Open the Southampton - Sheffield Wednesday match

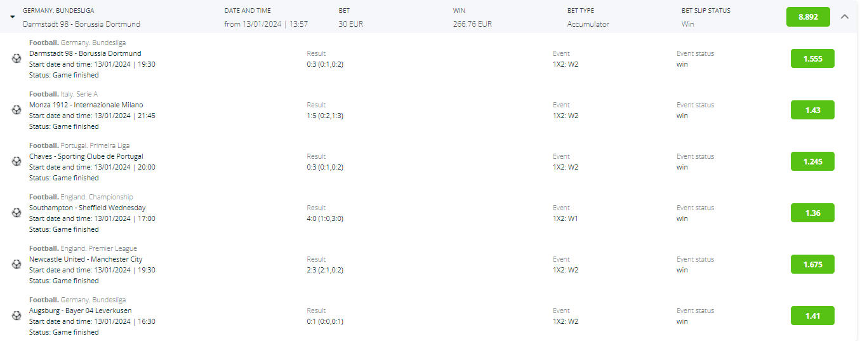[88, 208]
